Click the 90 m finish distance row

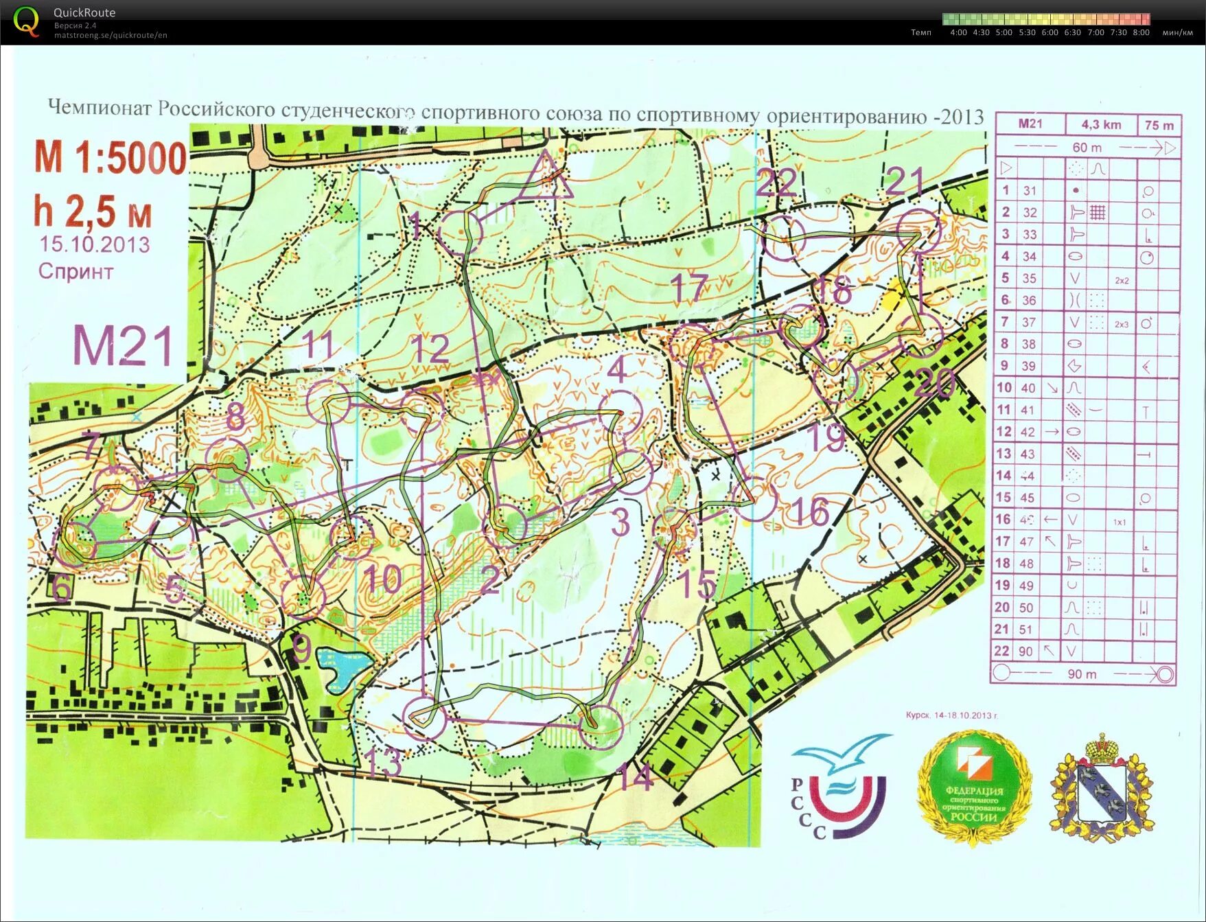click(x=1083, y=673)
